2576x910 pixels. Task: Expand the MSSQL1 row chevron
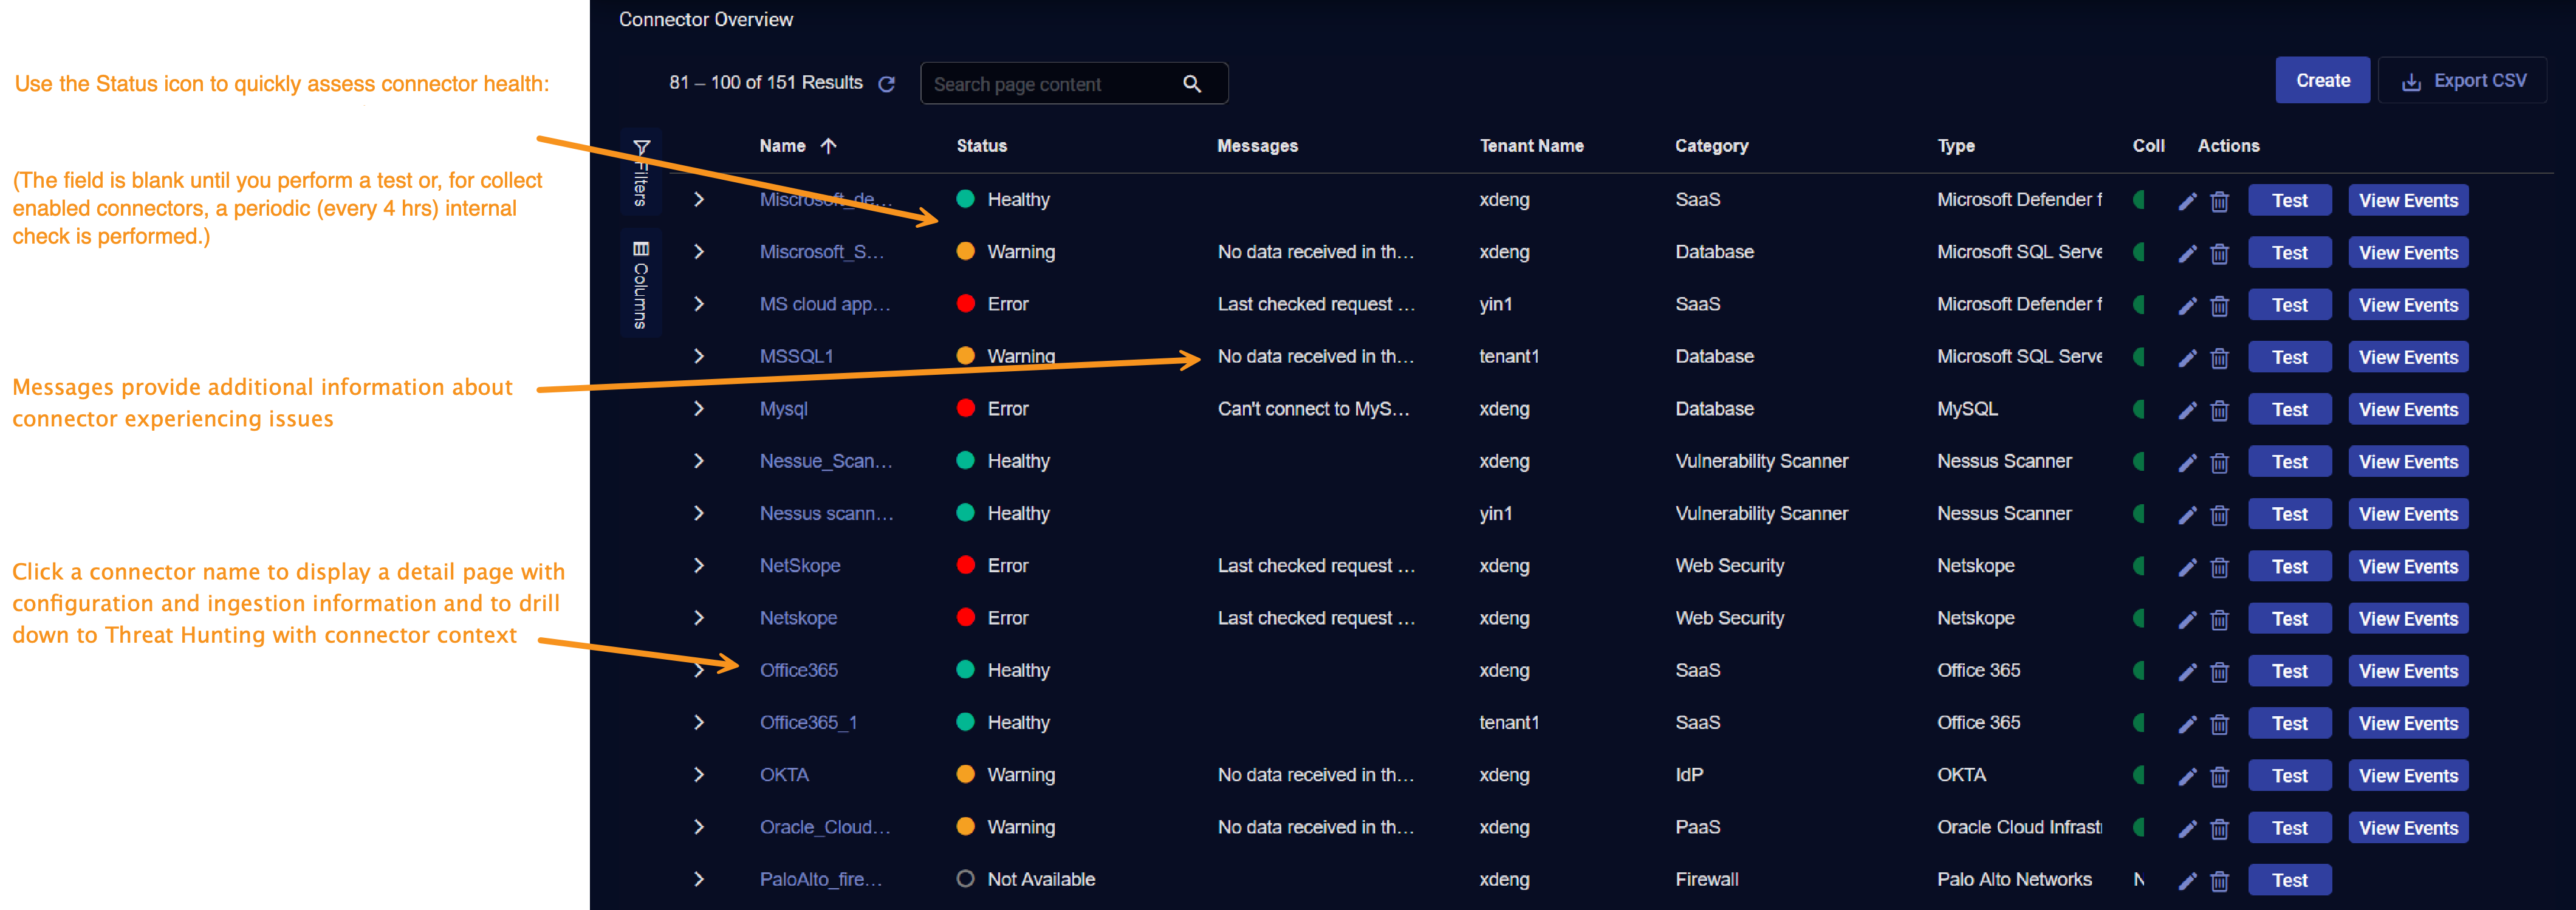click(699, 357)
